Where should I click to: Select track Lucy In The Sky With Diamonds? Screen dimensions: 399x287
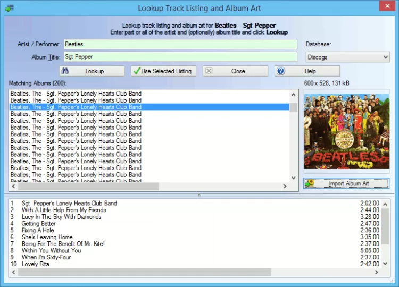point(195,217)
